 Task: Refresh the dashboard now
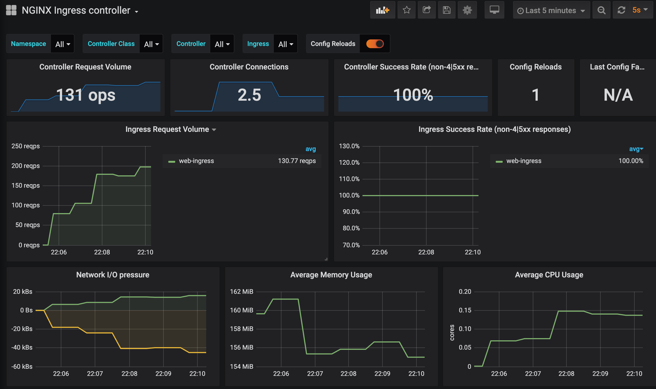[621, 10]
